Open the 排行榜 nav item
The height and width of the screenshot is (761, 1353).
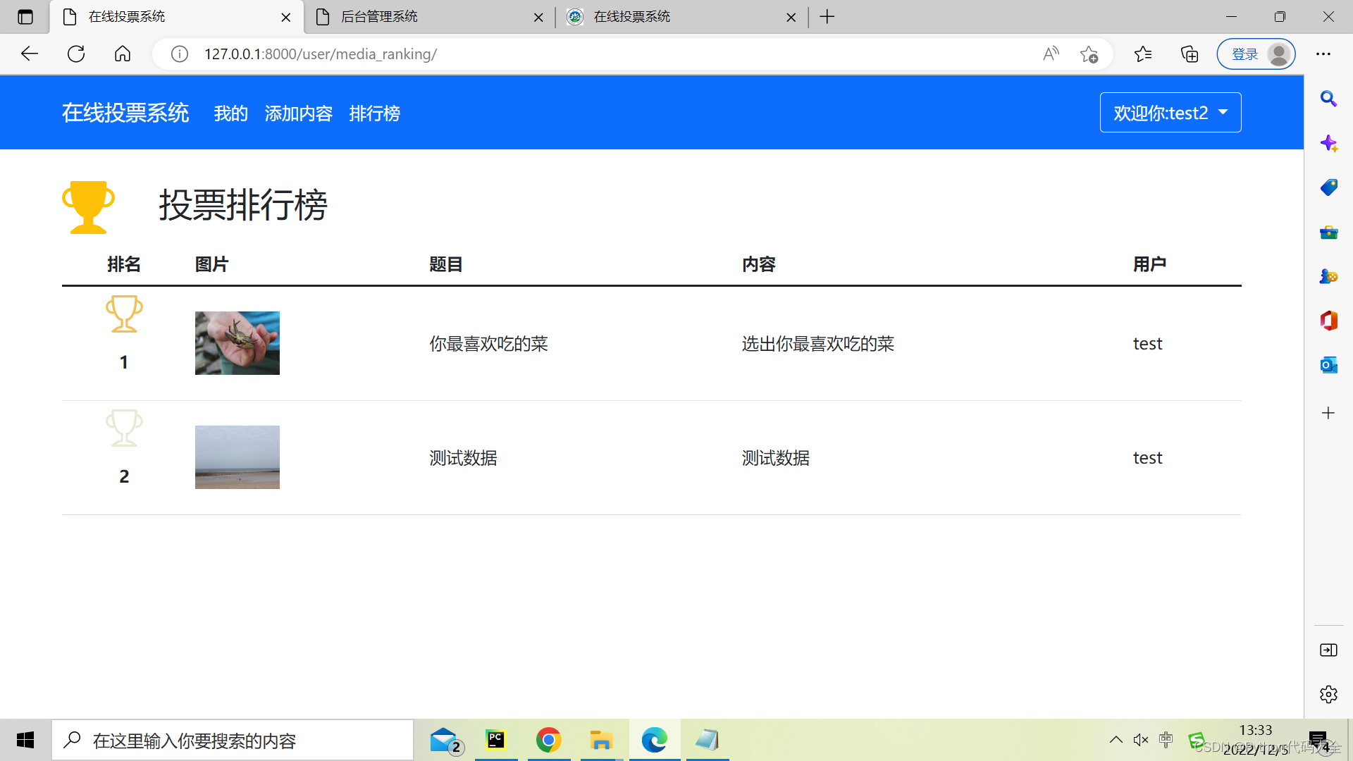375,113
